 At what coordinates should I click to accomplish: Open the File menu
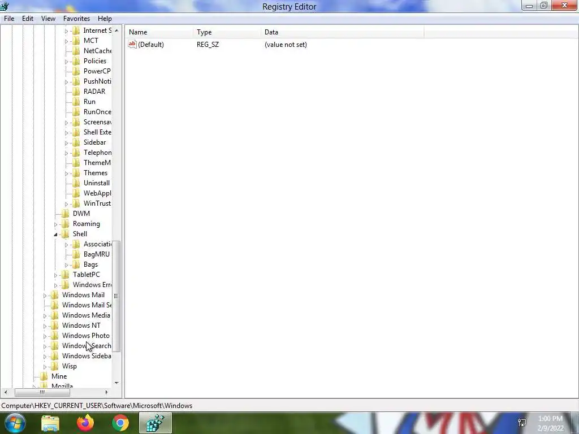click(9, 19)
